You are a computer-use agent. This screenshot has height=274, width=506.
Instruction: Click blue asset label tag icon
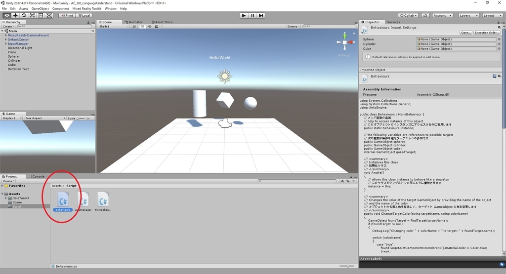502,265
